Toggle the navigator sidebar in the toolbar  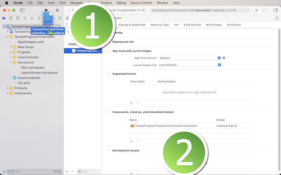point(22,10)
